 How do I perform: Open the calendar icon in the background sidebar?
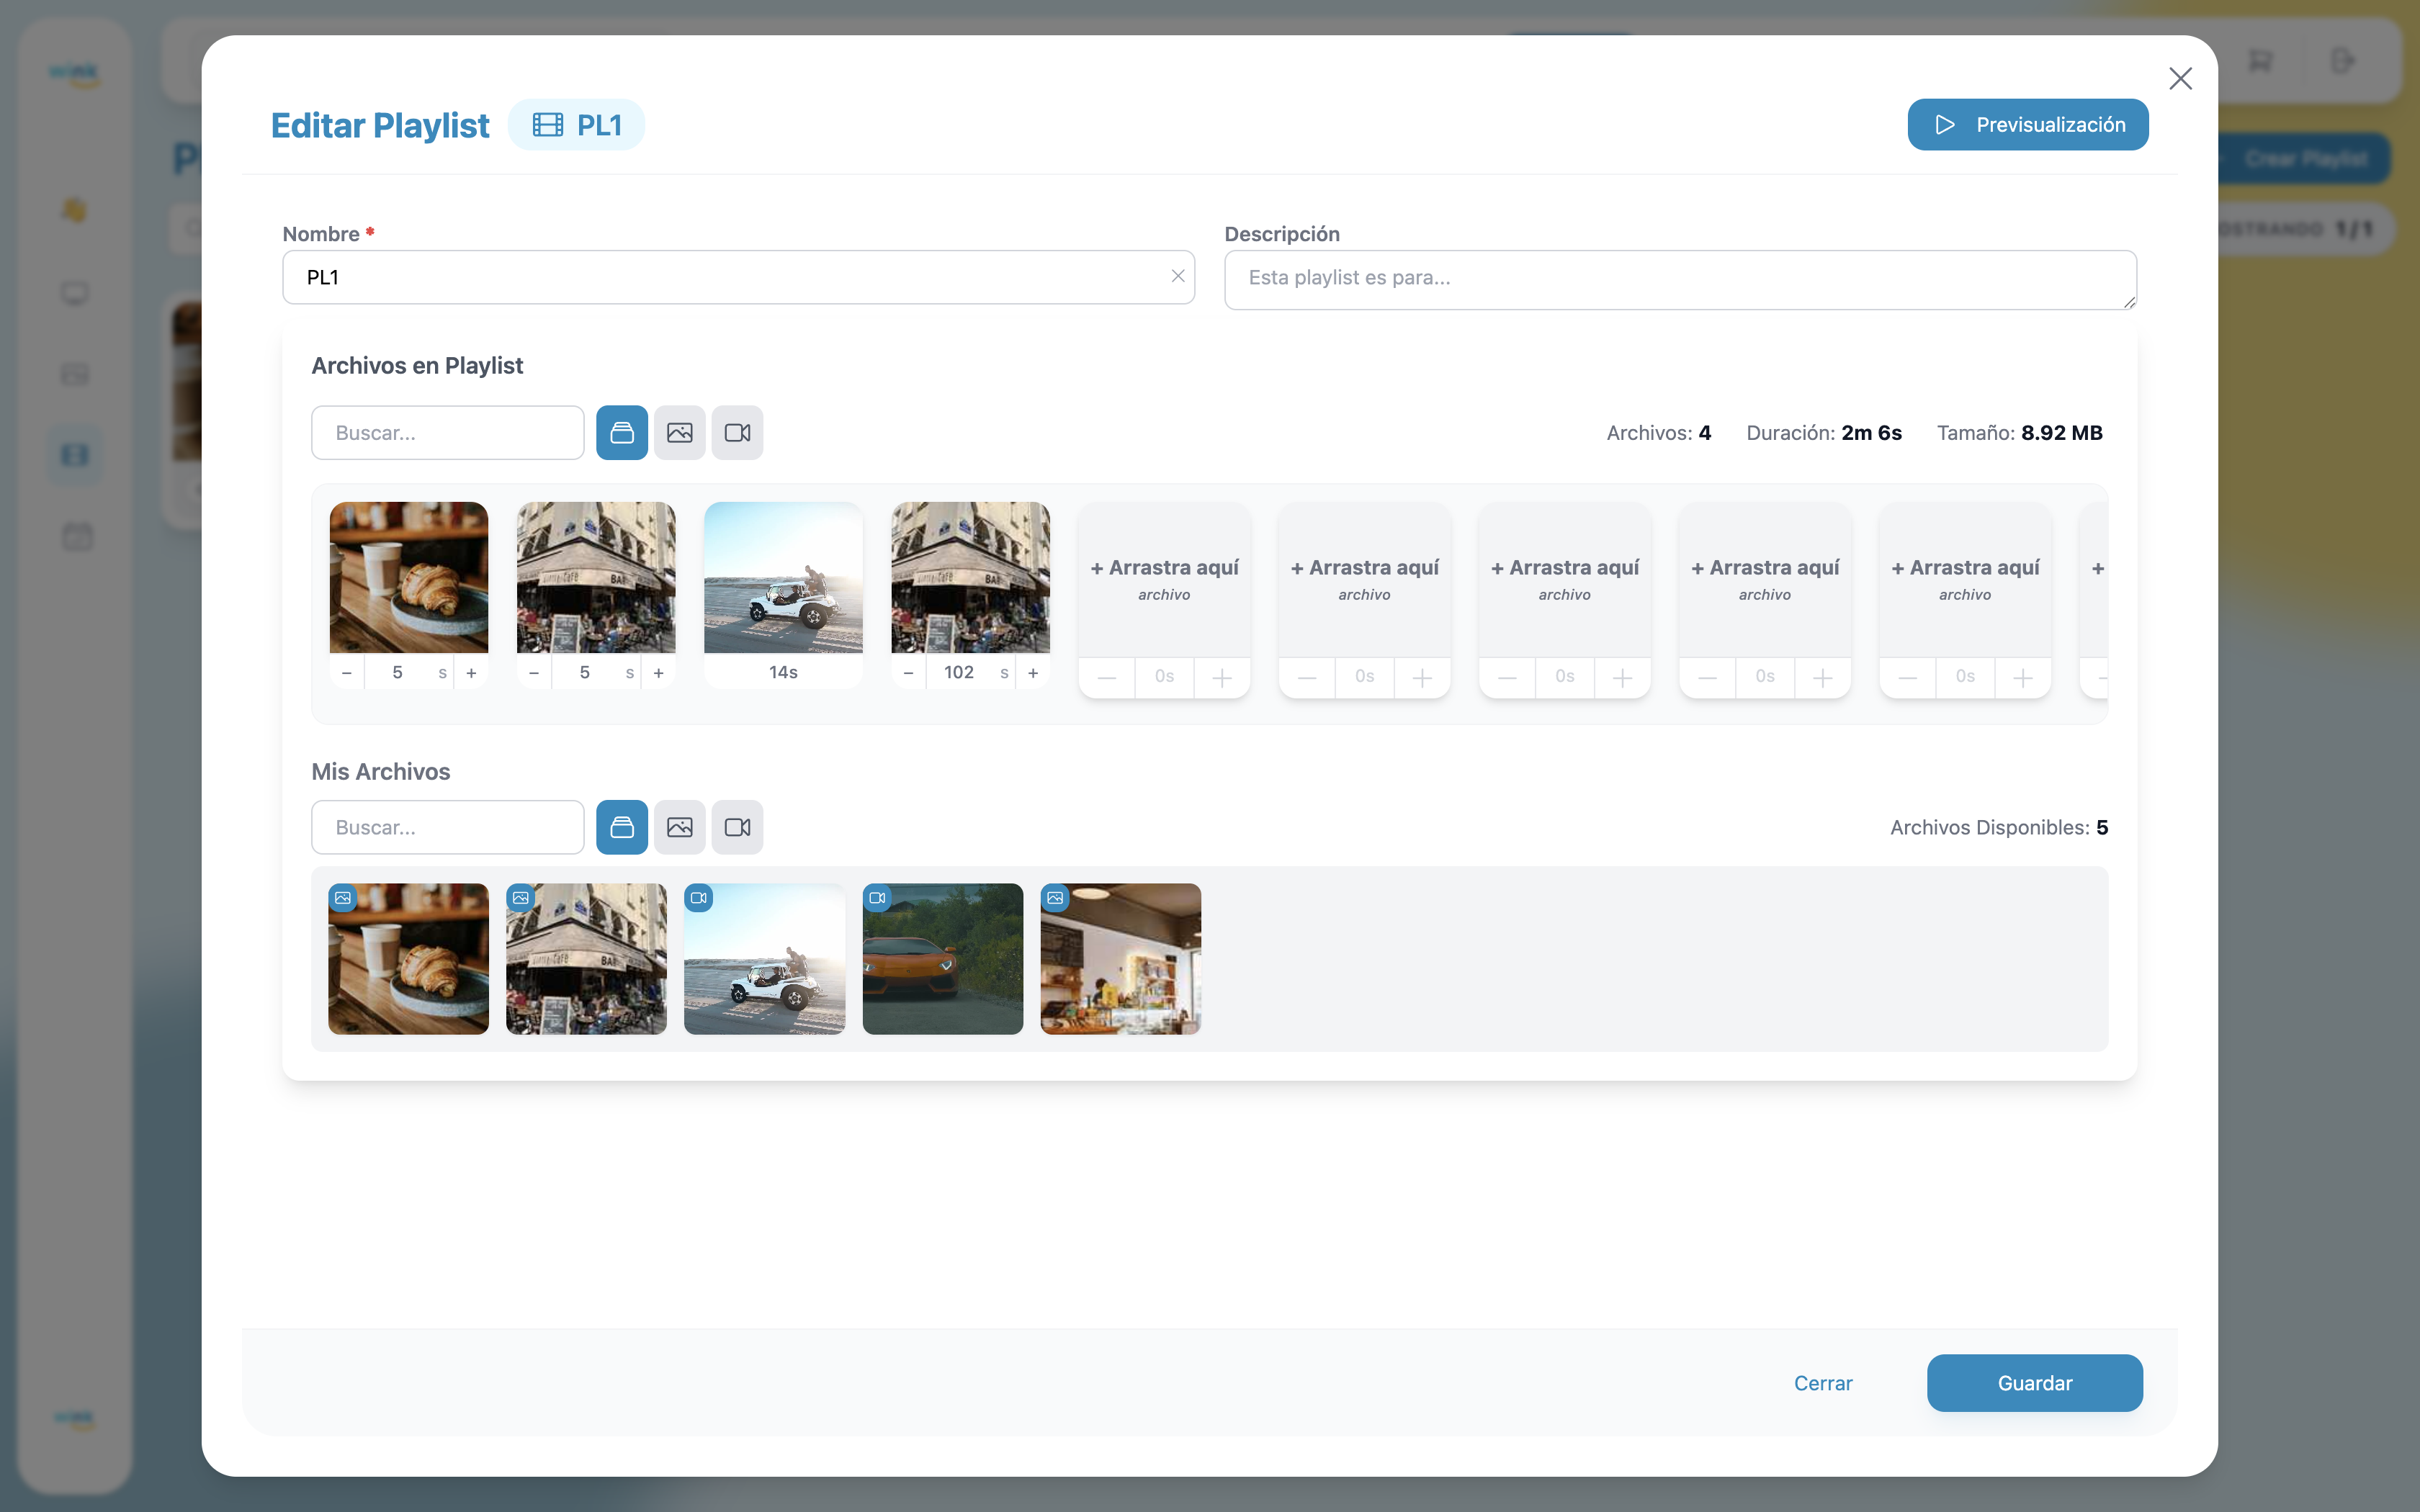click(x=77, y=537)
